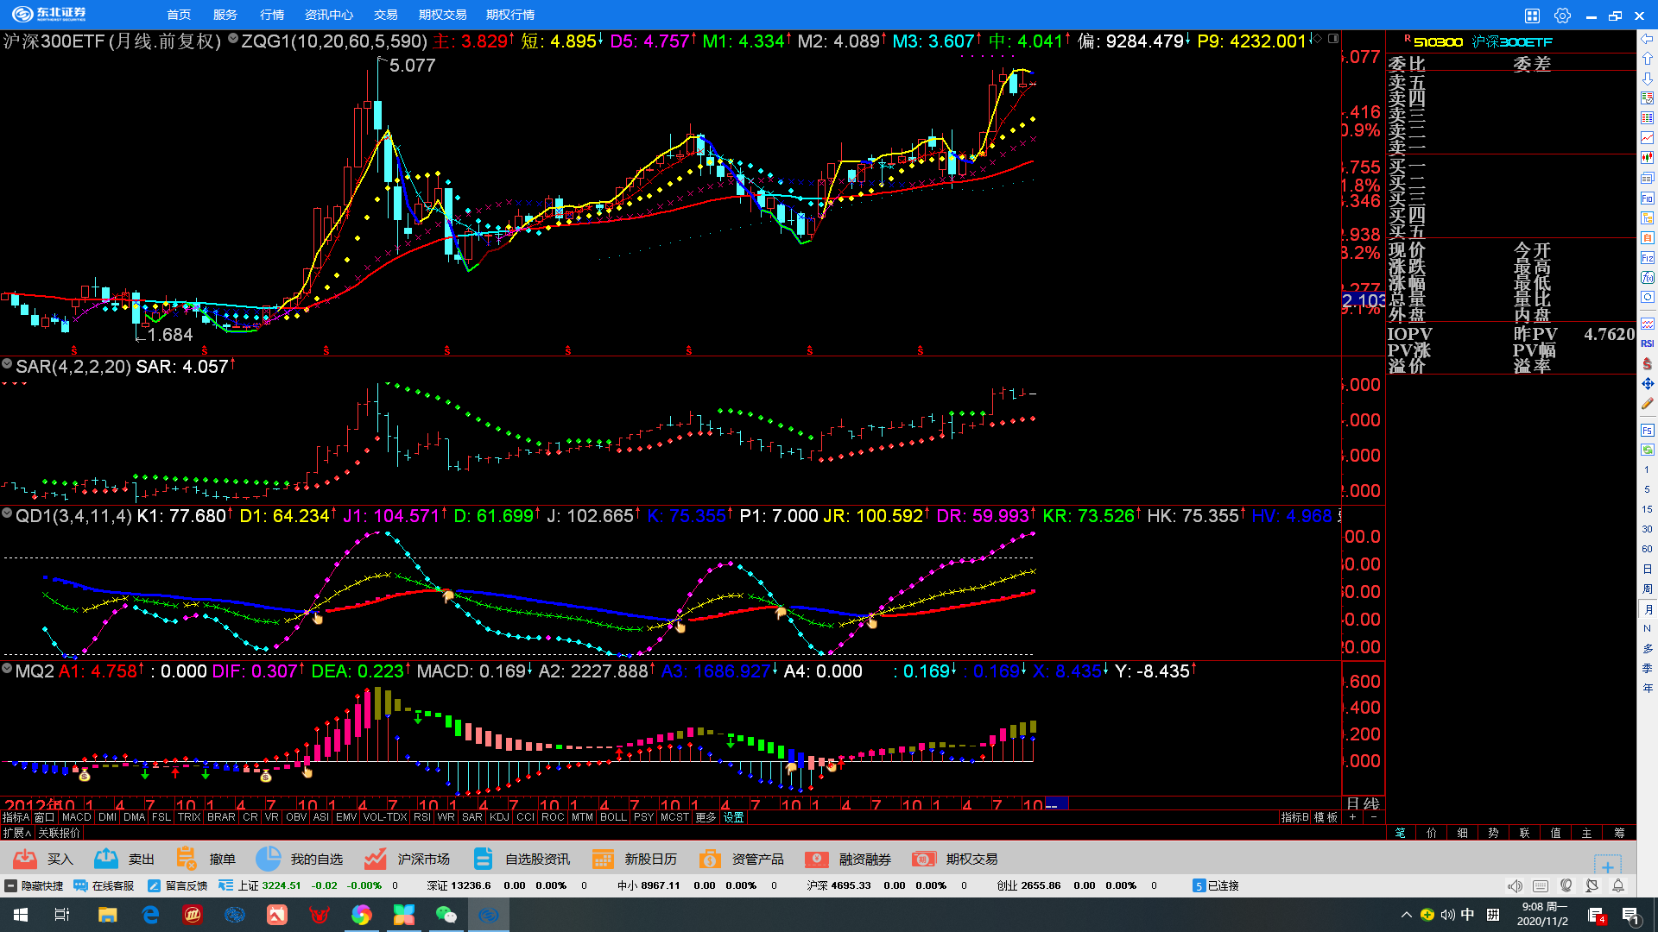This screenshot has height=932, width=1658.
Task: Expand the 指标A indicator menu
Action: pos(16,817)
